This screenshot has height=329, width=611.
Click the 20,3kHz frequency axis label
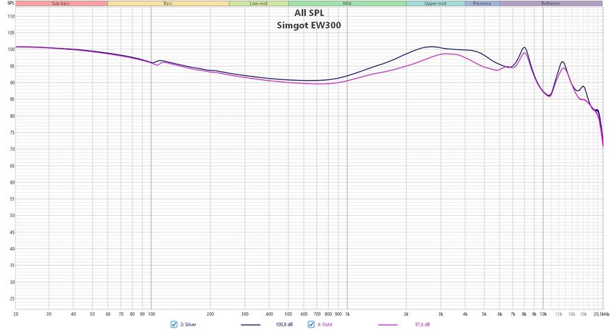tap(601, 314)
